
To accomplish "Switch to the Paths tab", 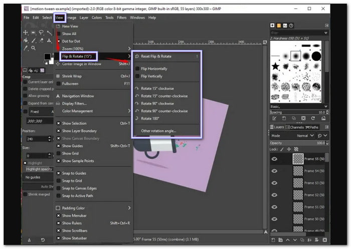I will point(312,127).
